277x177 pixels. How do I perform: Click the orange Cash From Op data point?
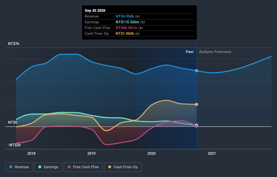pos(196,104)
